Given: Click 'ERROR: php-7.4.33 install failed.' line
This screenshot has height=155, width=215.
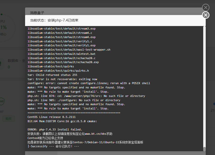Looking at the screenshot, I should coord(55,129).
